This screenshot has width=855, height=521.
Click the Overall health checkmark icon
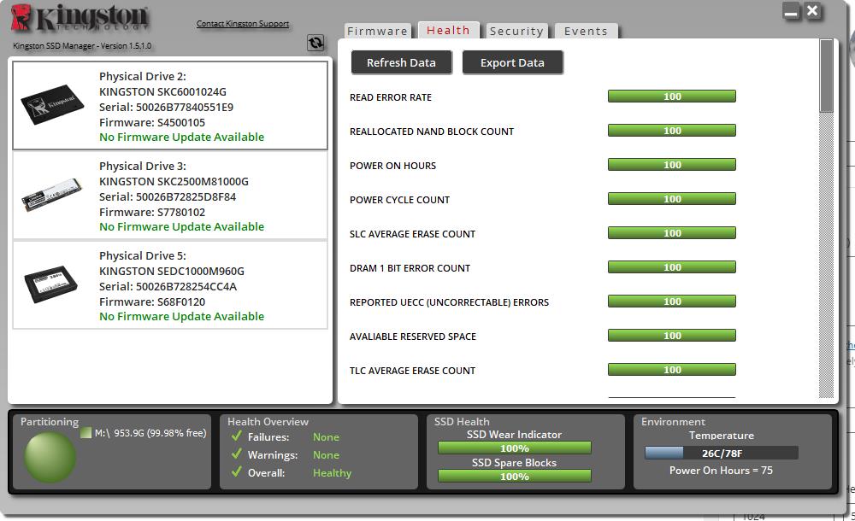pyautogui.click(x=237, y=472)
